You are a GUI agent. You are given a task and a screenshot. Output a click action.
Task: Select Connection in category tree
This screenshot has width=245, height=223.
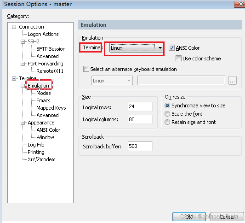(x=31, y=27)
